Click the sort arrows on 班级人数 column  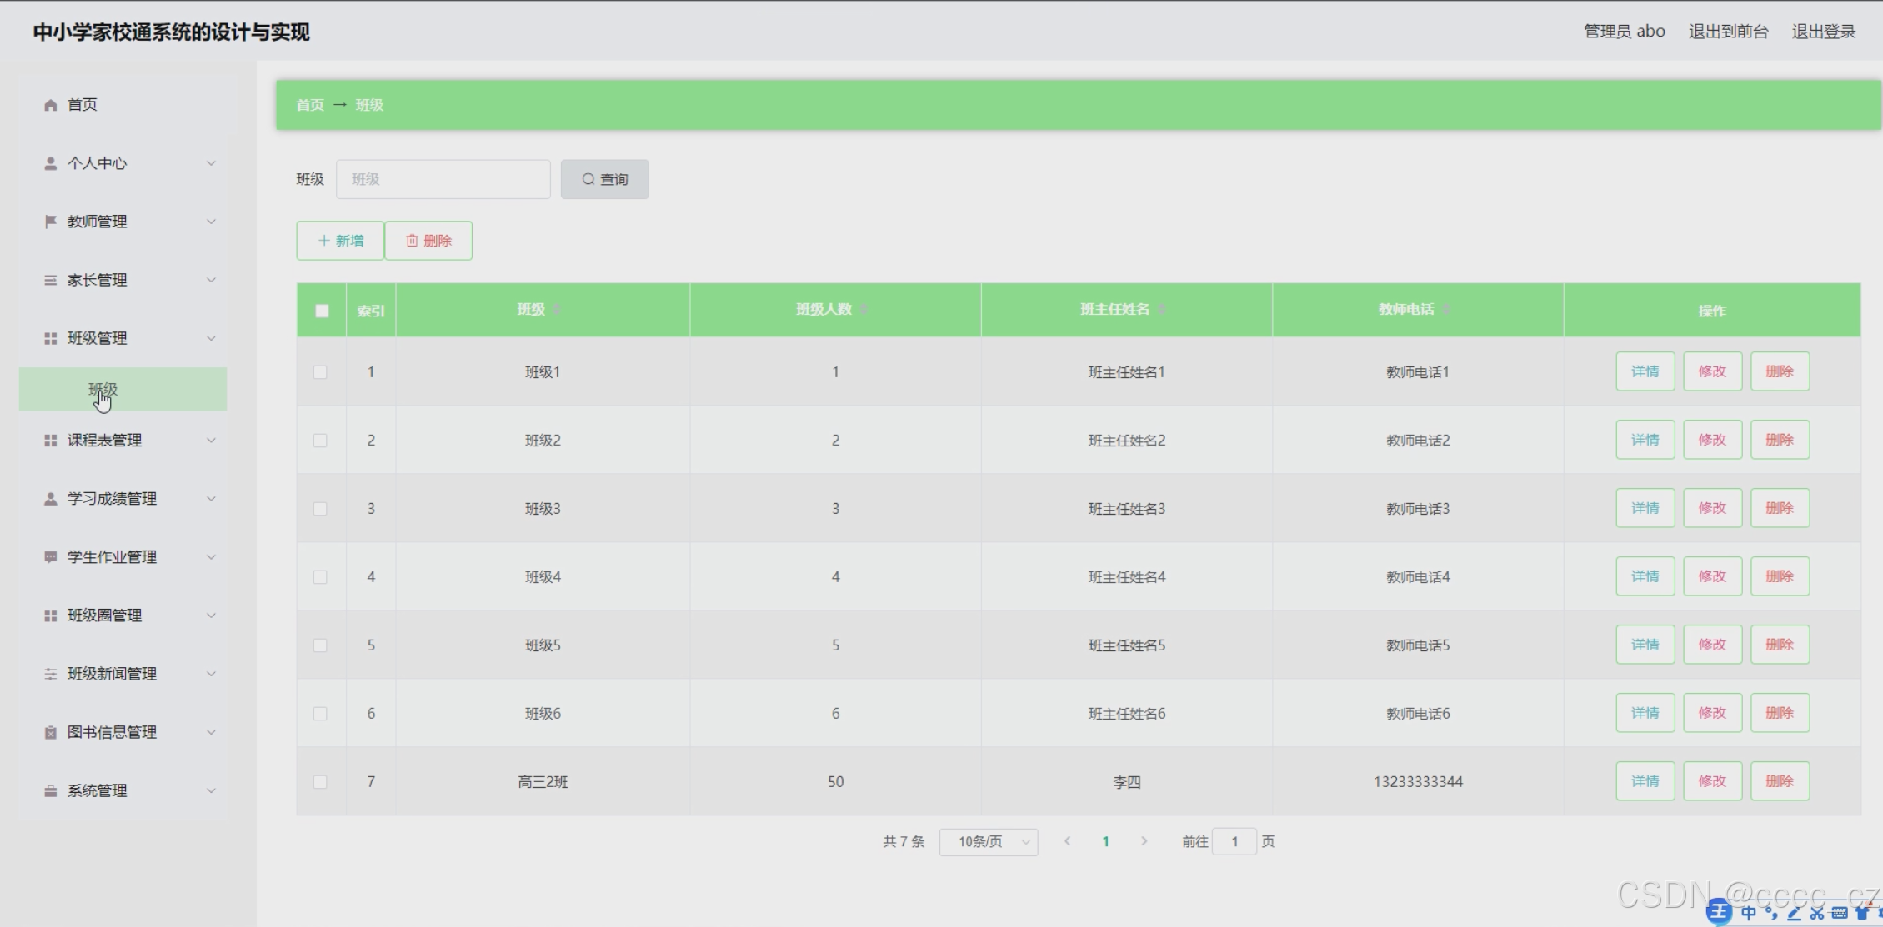click(864, 310)
